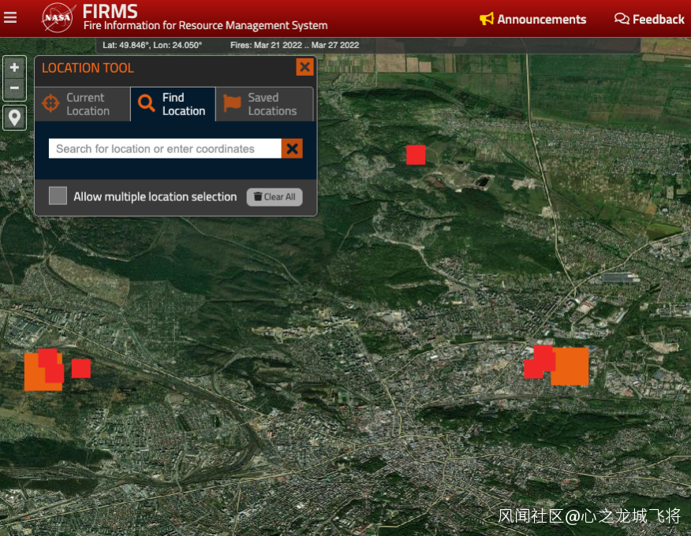Click the FIRMS title text
Viewport: 691px width, 536px height.
[x=110, y=12]
